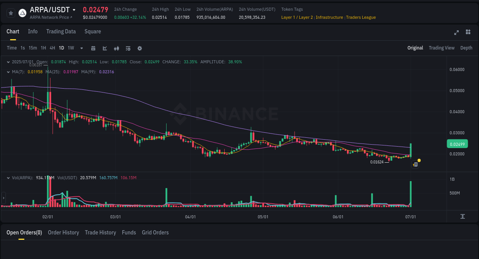This screenshot has width=479, height=259.
Task: Collapse the MA indicator row chevron
Action: (8, 72)
